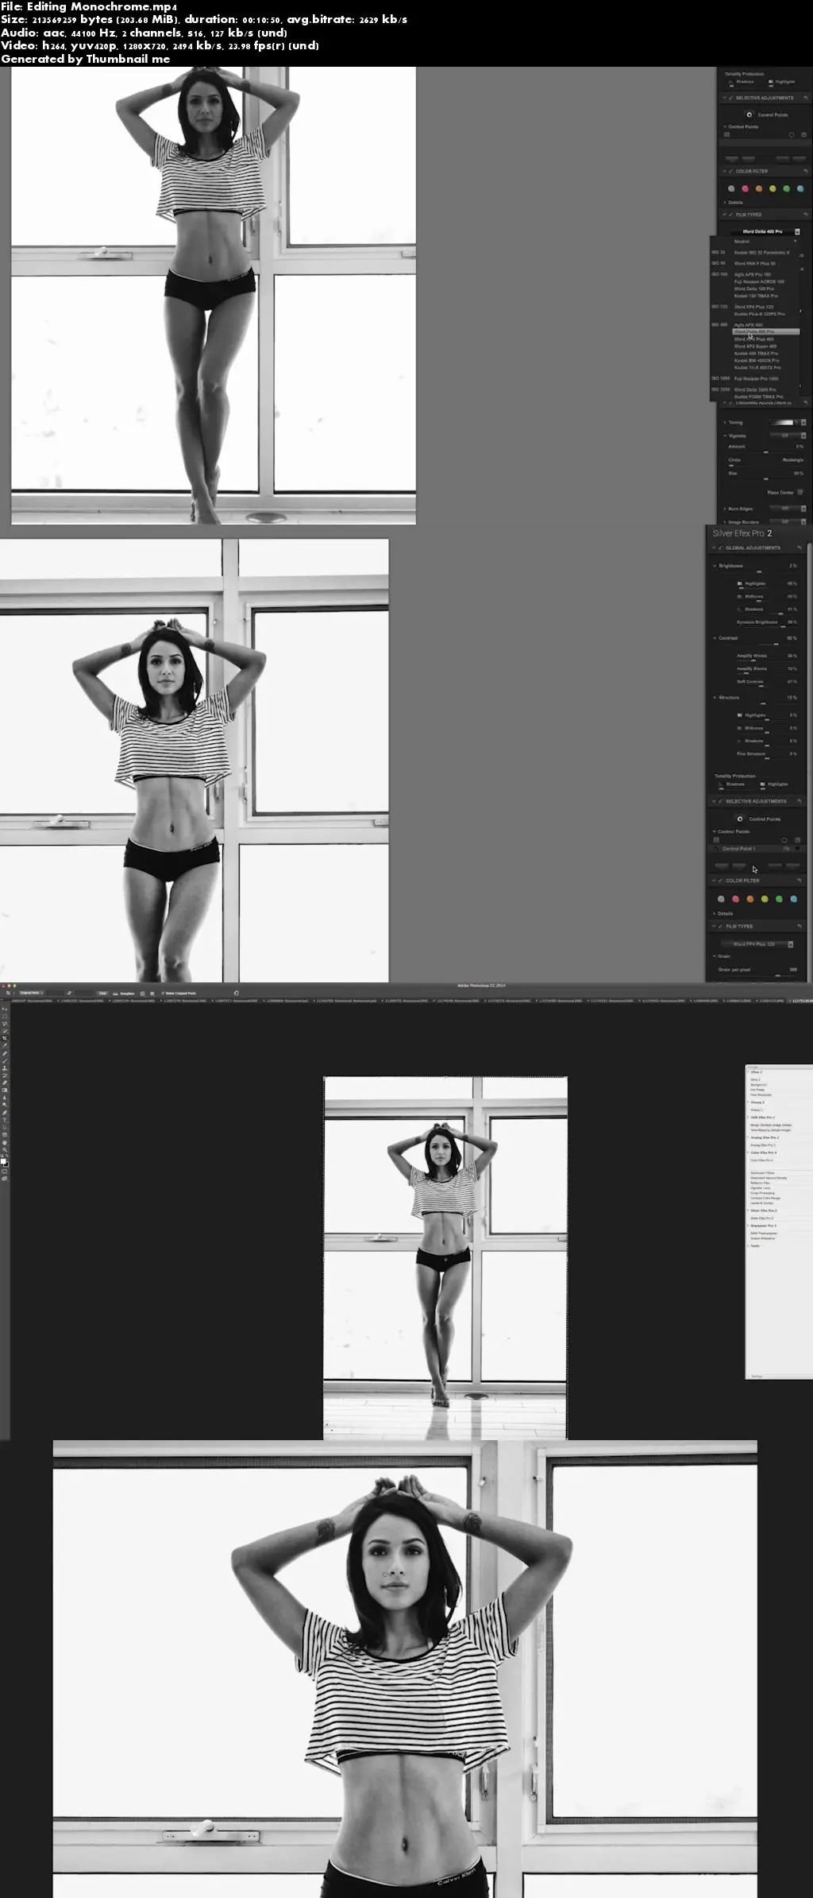Viewport: 813px width, 1898px height.
Task: Reset Selective Adjustments in the open film-list panel
Action: [x=806, y=98]
